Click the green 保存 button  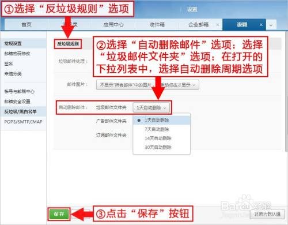tap(59, 214)
